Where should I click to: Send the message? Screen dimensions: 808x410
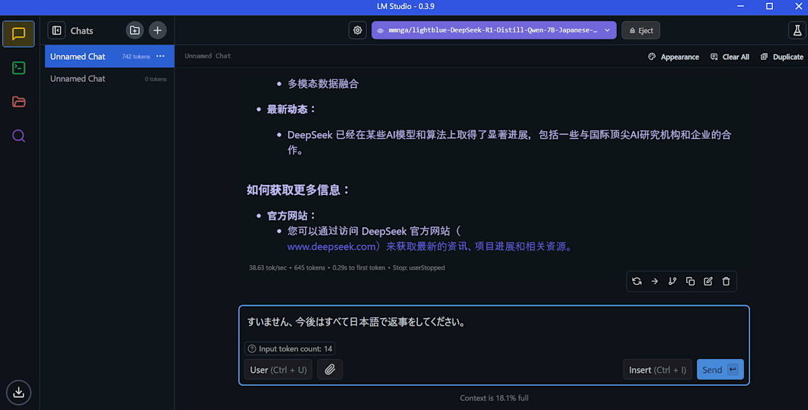pyautogui.click(x=720, y=370)
